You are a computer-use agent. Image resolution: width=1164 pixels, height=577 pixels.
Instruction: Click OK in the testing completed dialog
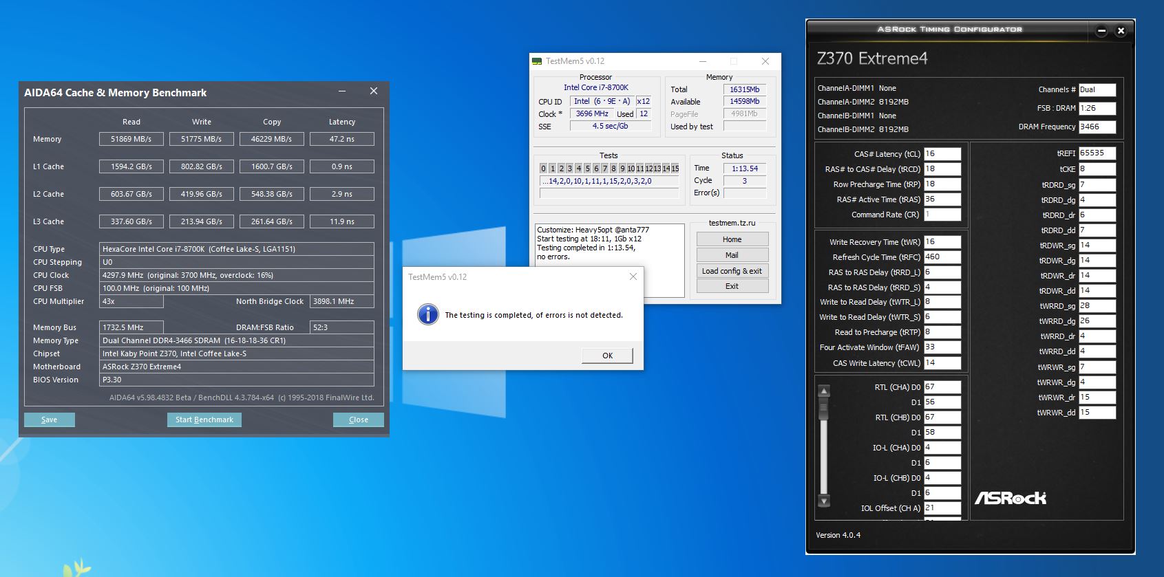[607, 356]
